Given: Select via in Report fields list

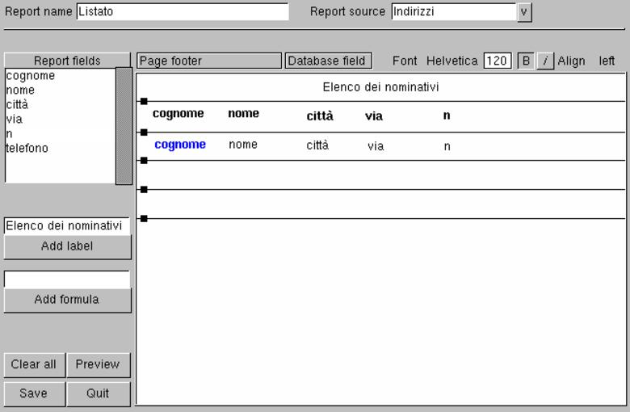Looking at the screenshot, I should pos(14,119).
